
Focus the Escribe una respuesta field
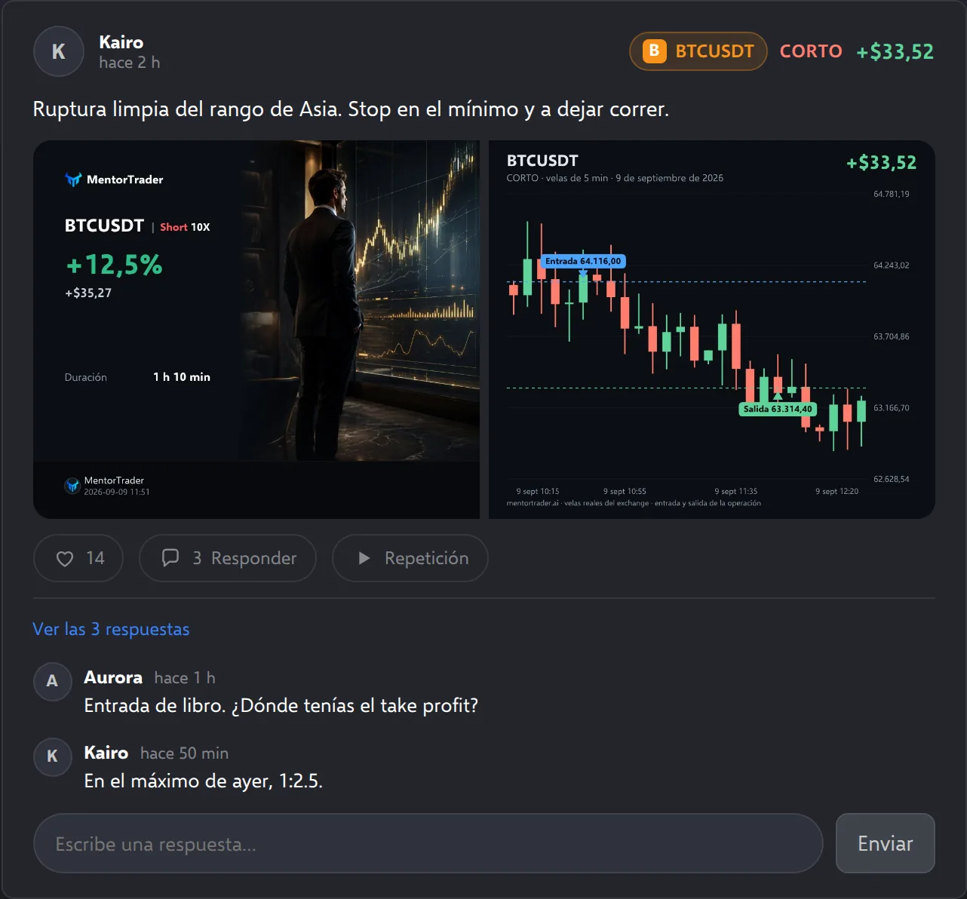[428, 843]
